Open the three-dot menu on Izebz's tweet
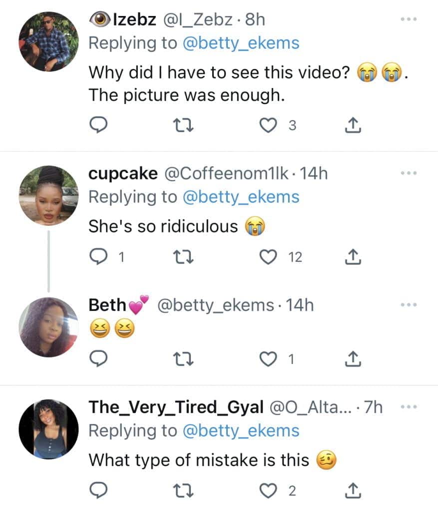438x512 pixels. pyautogui.click(x=409, y=19)
